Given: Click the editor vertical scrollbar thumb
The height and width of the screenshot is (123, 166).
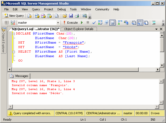Looking at the screenshot, I should [x=162, y=45].
